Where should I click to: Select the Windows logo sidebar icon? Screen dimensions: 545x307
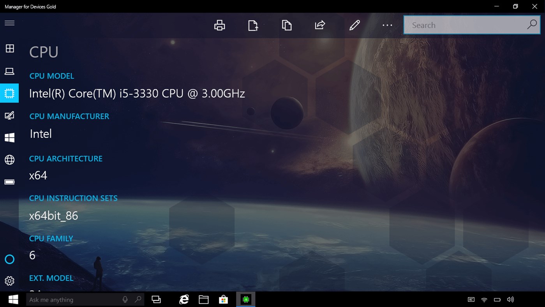9,137
